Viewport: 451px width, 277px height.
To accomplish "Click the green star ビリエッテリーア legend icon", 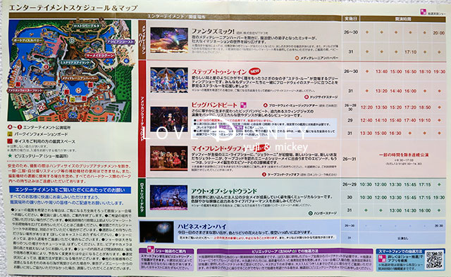I will 10,156.
